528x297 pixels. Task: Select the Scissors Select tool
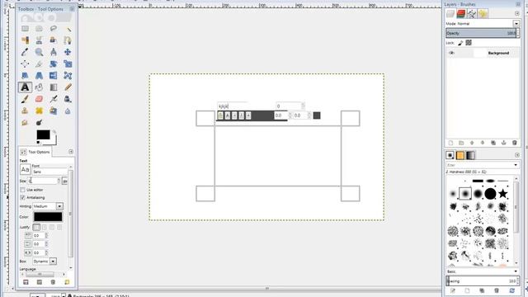coord(39,40)
